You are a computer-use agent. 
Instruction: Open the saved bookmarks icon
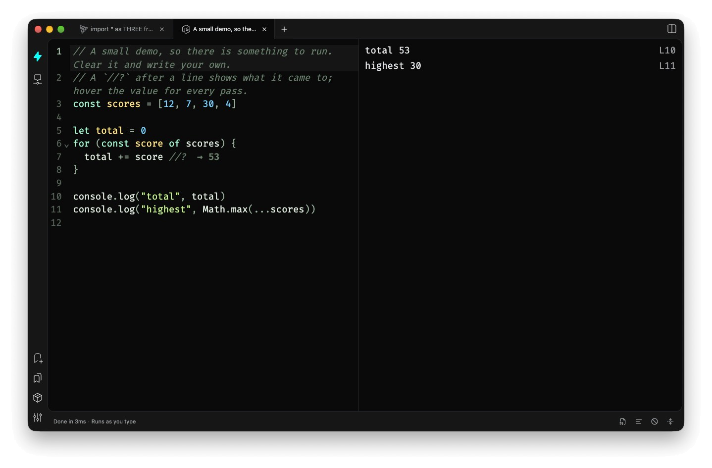38,378
